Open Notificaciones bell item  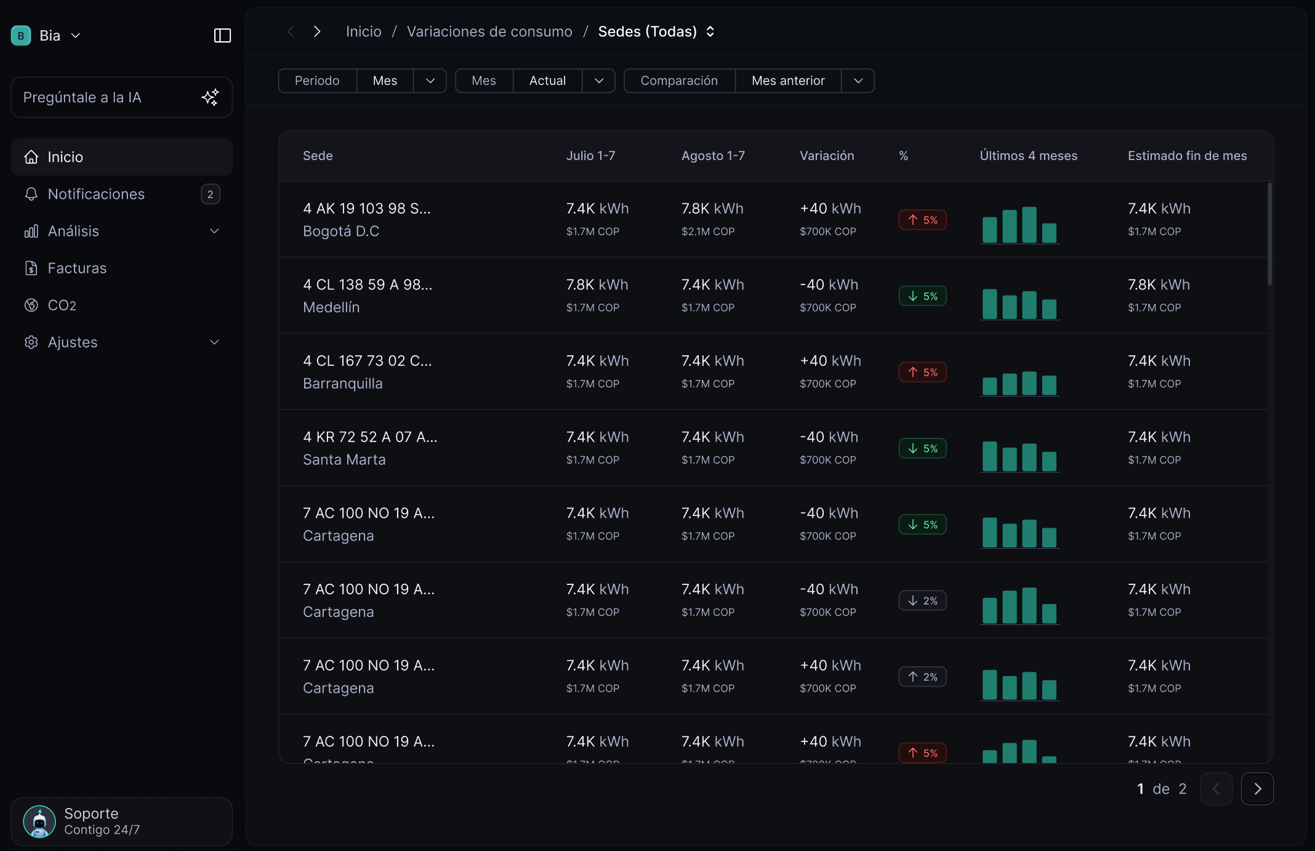point(97,194)
